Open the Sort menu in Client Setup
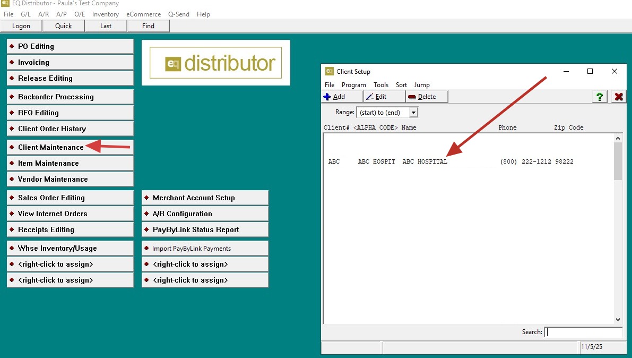 pos(402,85)
